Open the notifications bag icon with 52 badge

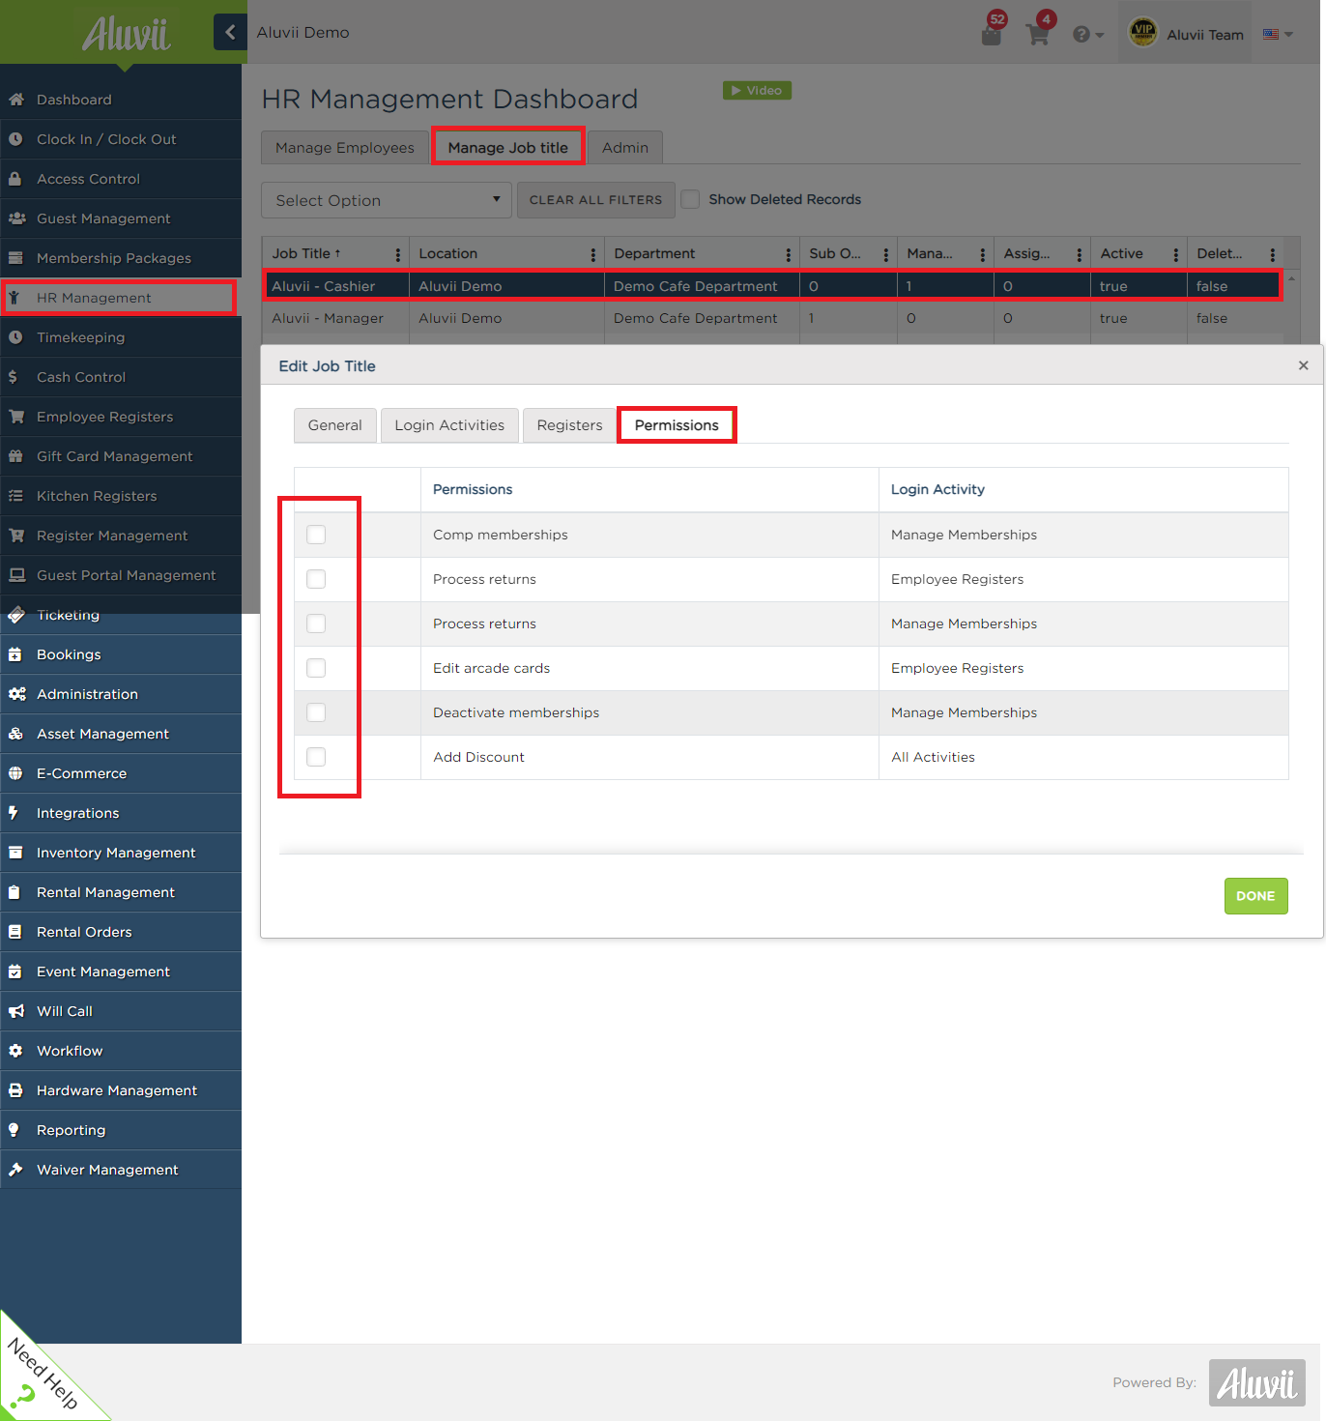coord(992,34)
